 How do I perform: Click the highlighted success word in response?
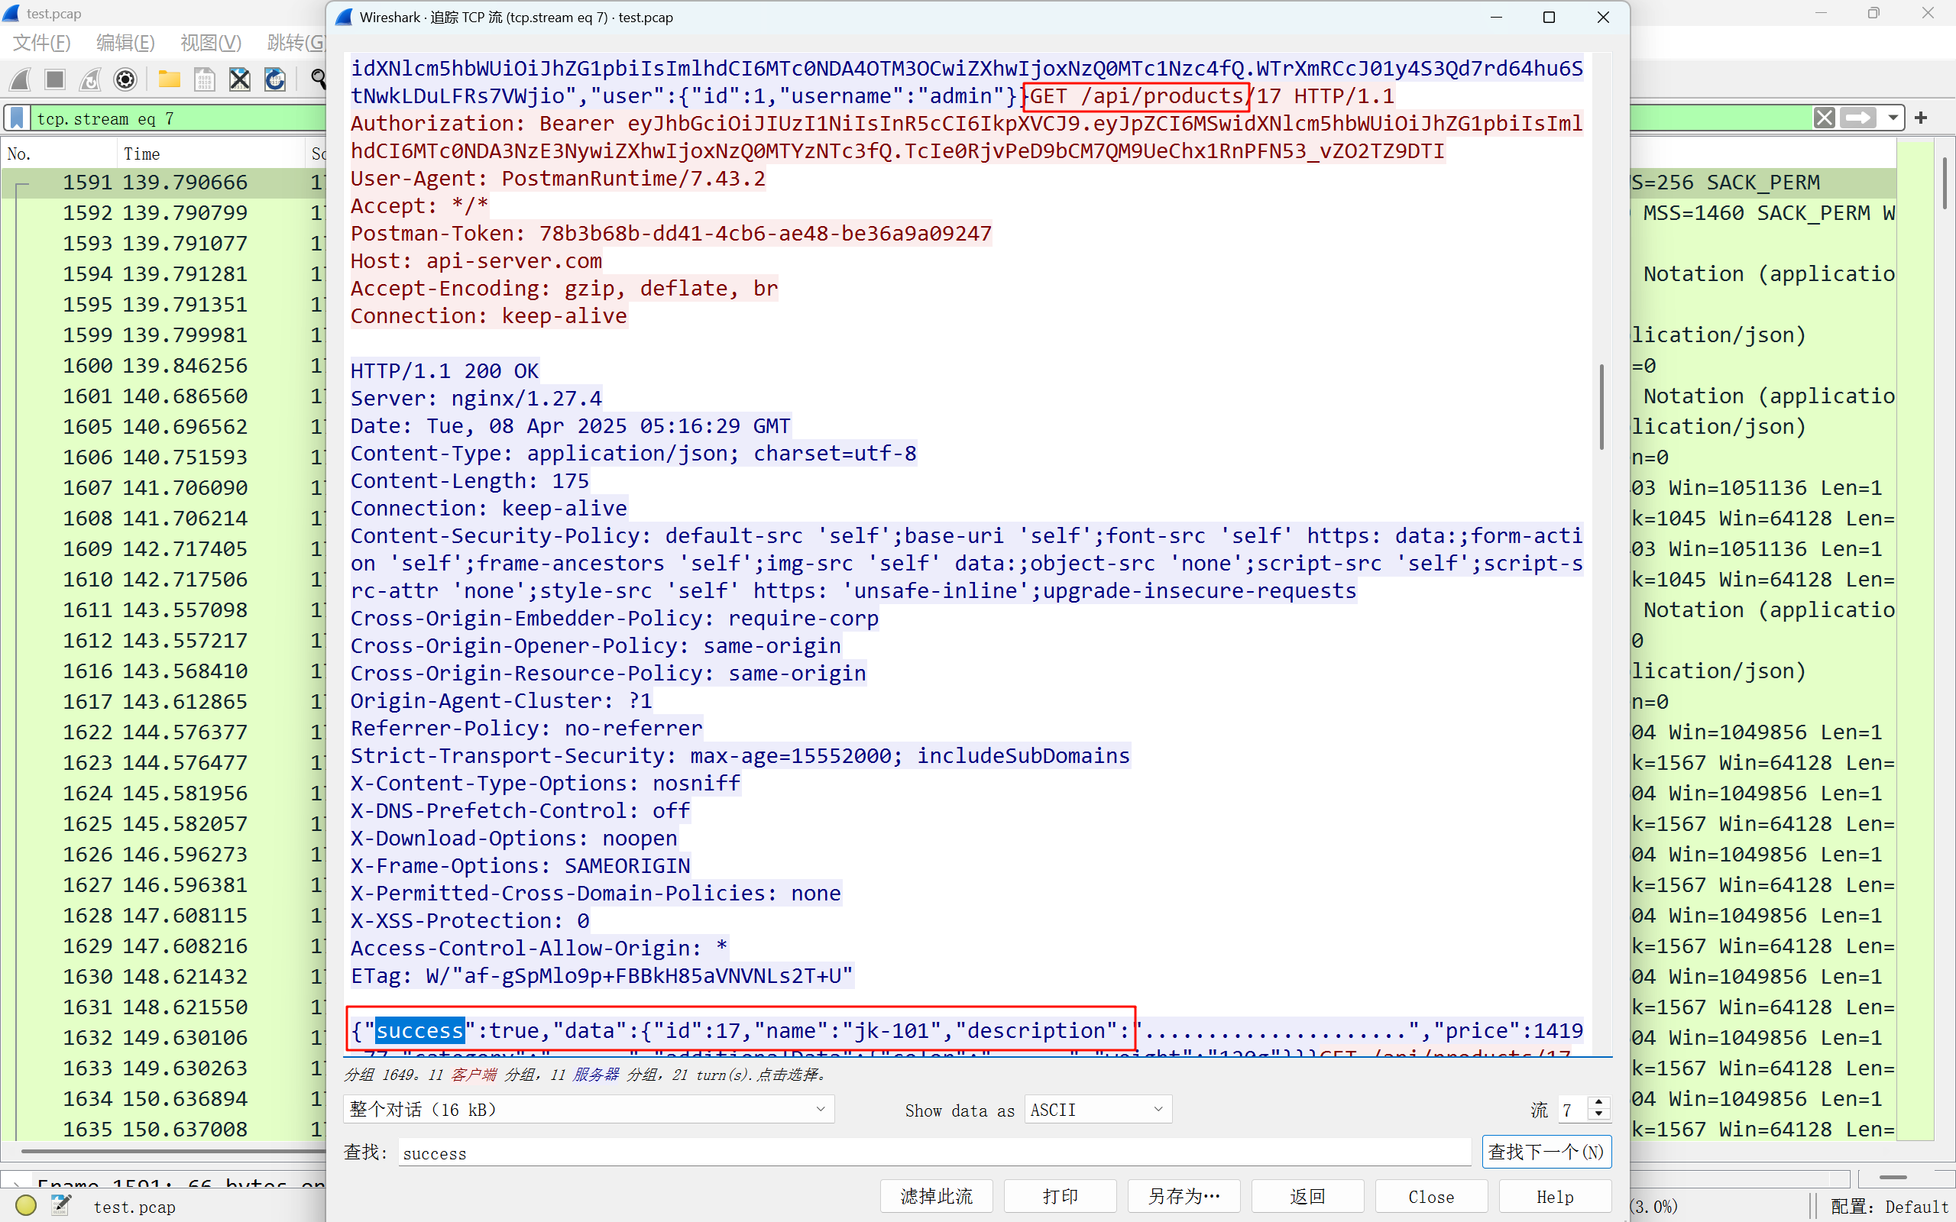[419, 1030]
